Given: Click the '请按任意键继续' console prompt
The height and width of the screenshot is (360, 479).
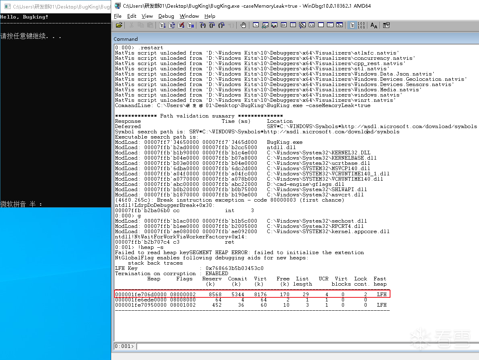Looking at the screenshot, I should pos(31,36).
